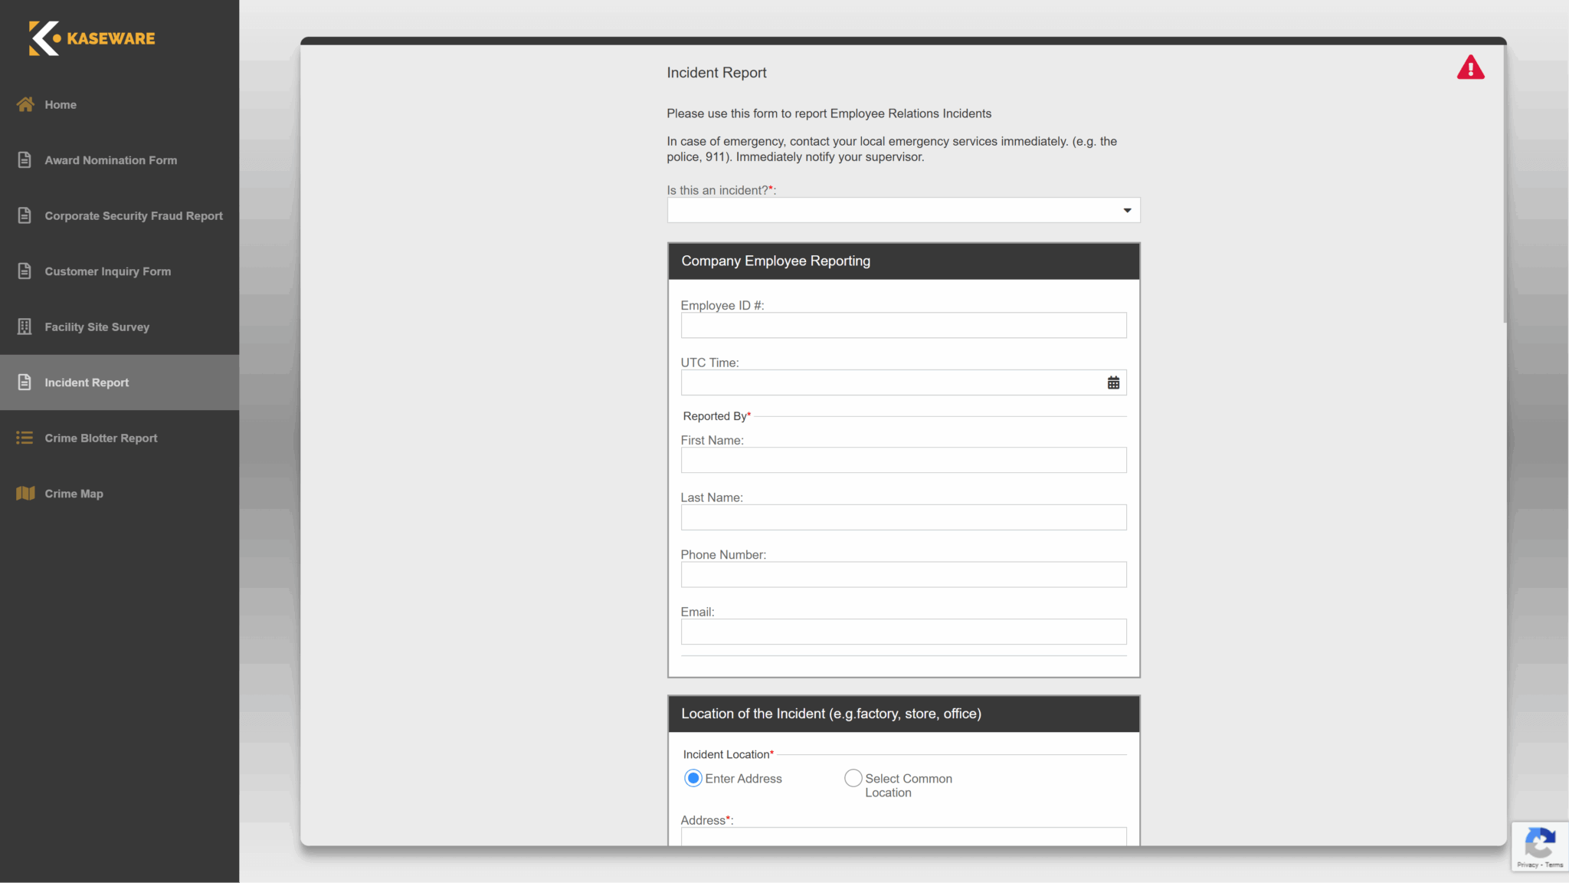Click the Kaseware logo
Viewport: 1569px width, 883px height.
pyautogui.click(x=91, y=38)
